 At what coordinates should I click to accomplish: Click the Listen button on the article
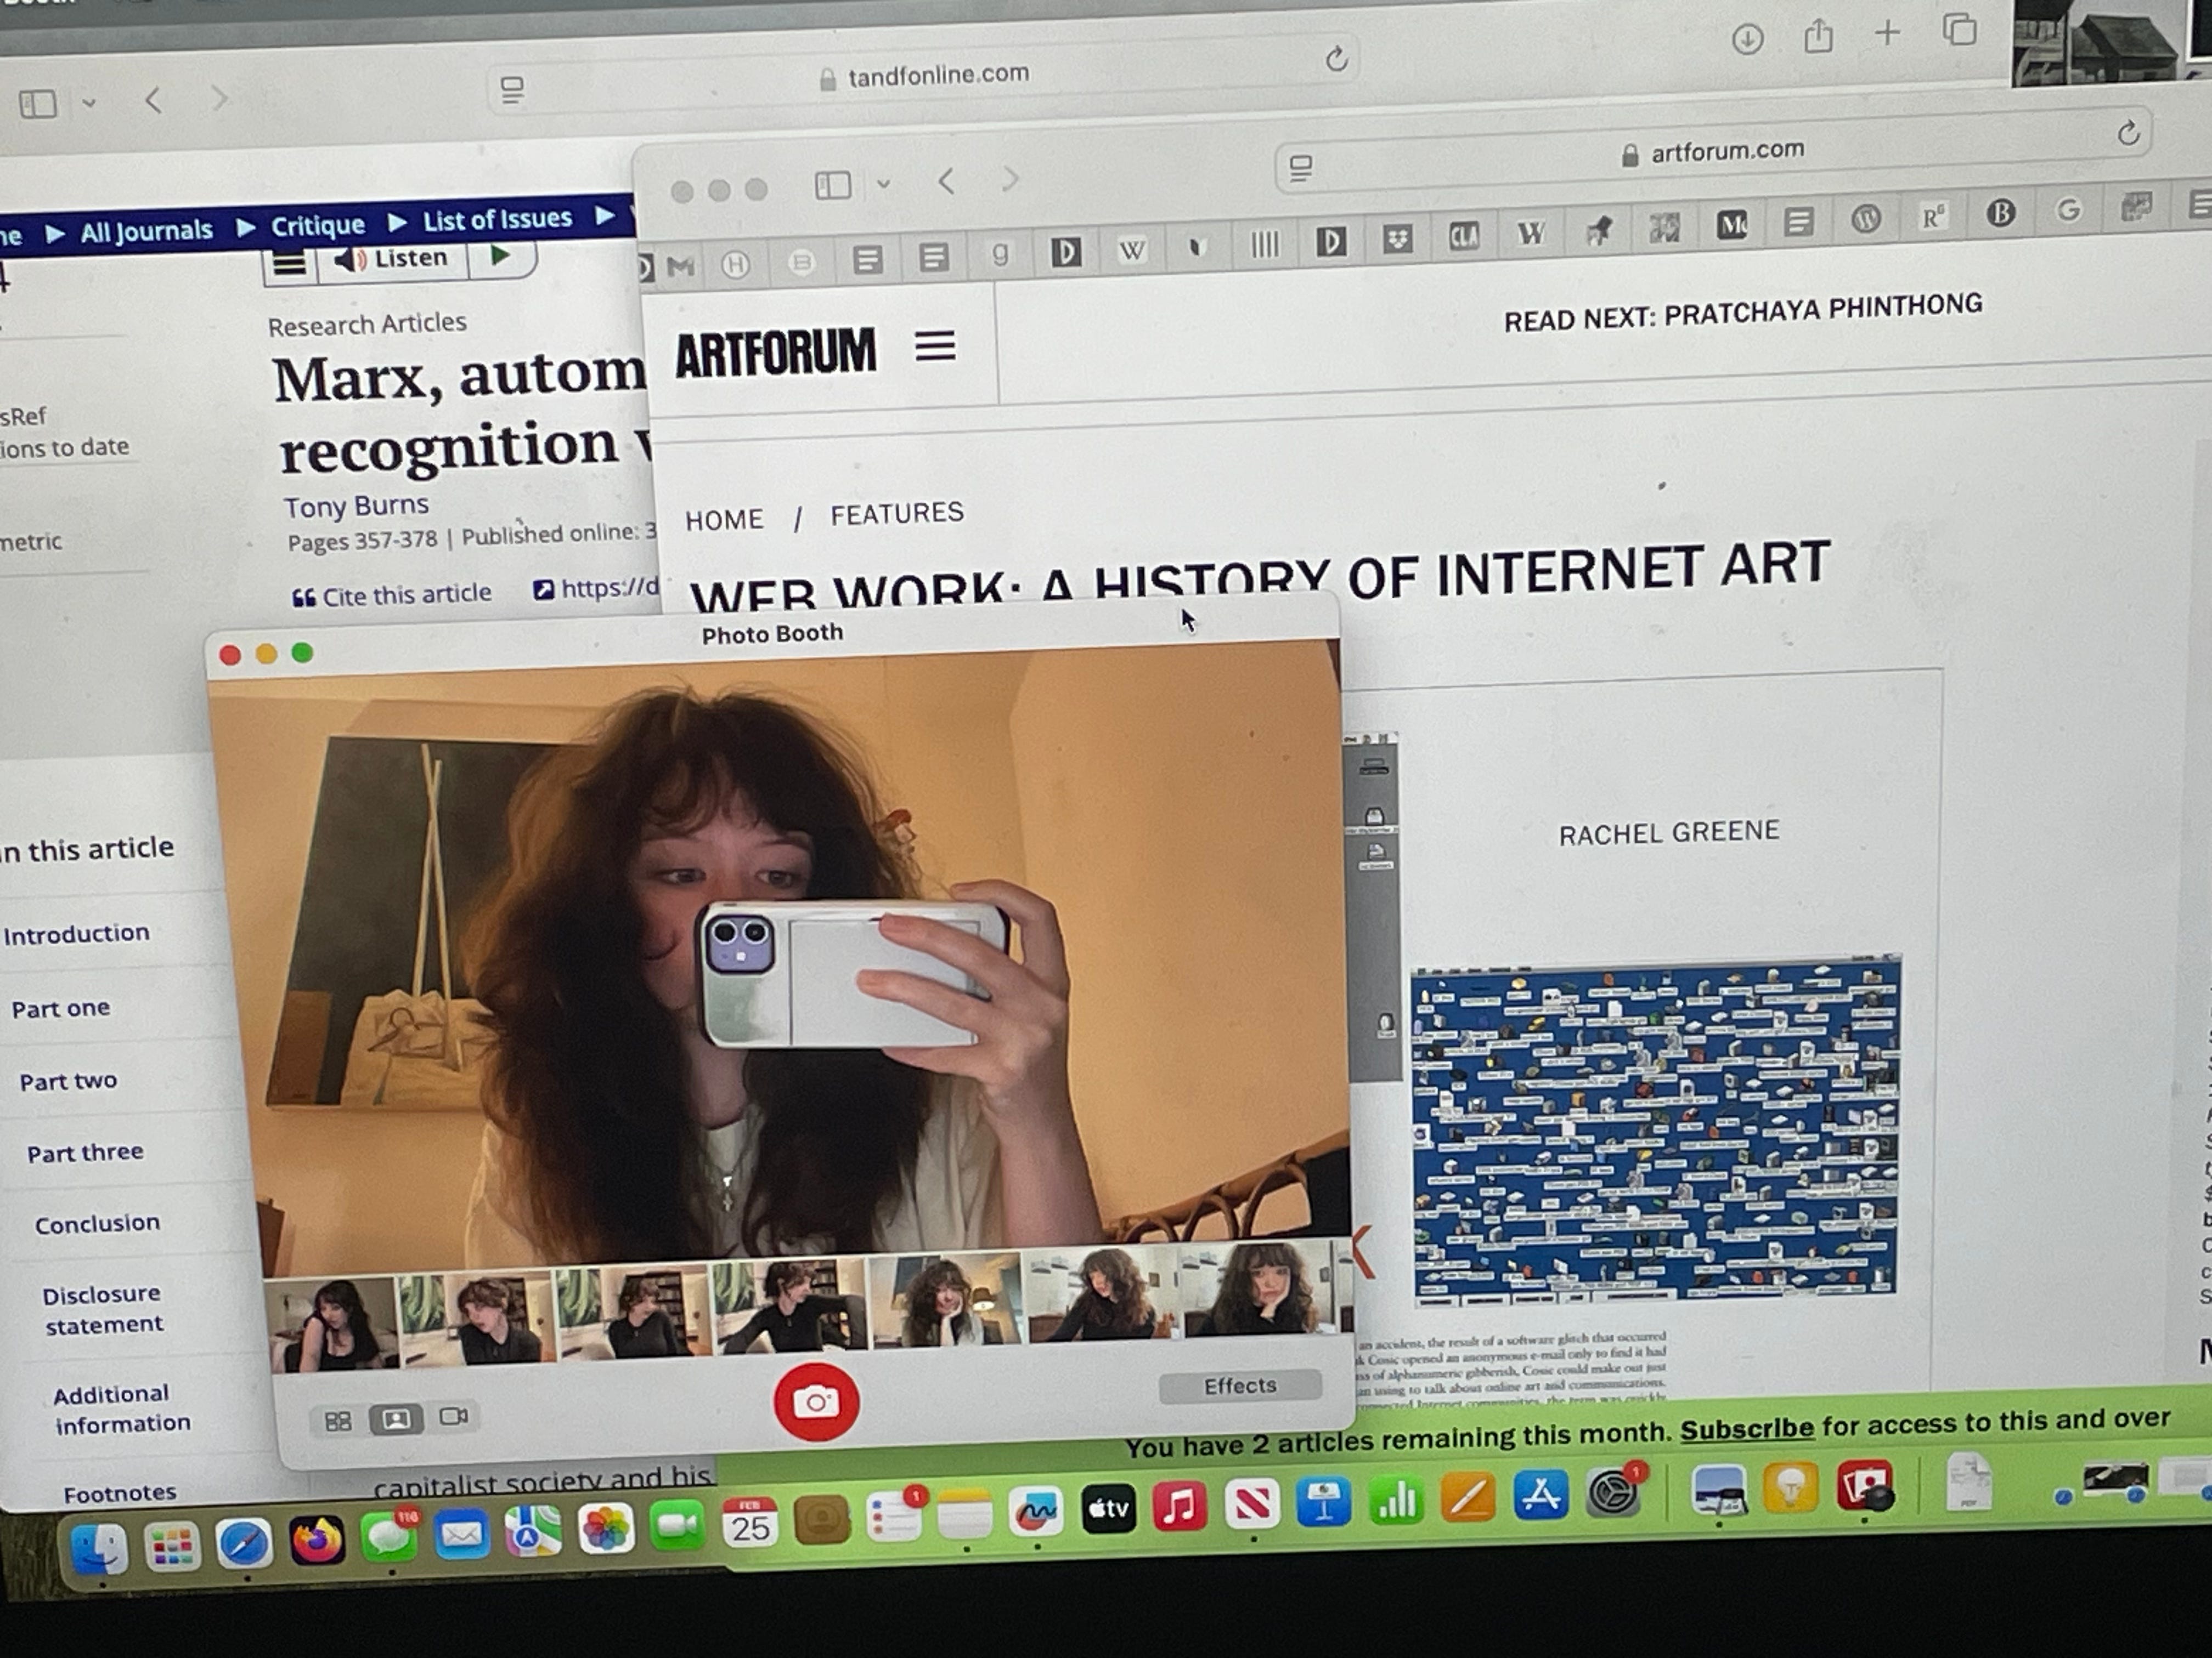[x=392, y=260]
